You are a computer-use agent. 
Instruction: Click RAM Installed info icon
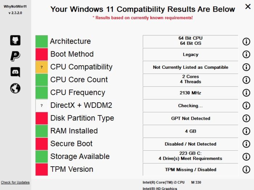click(246, 131)
